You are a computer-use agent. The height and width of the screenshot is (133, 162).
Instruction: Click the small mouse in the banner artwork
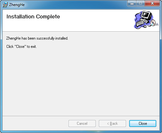[145, 26]
